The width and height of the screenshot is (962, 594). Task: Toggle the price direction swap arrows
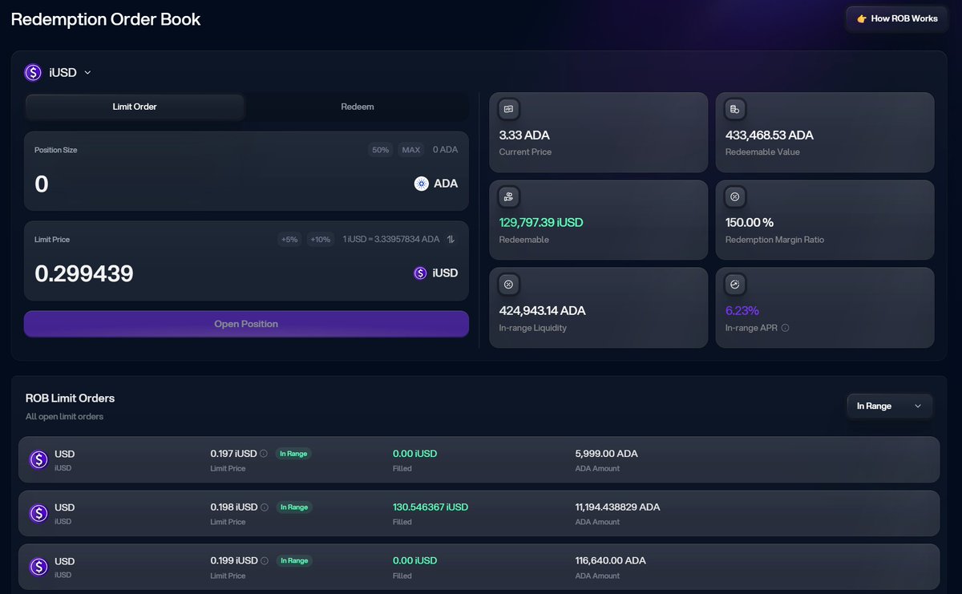tap(451, 238)
